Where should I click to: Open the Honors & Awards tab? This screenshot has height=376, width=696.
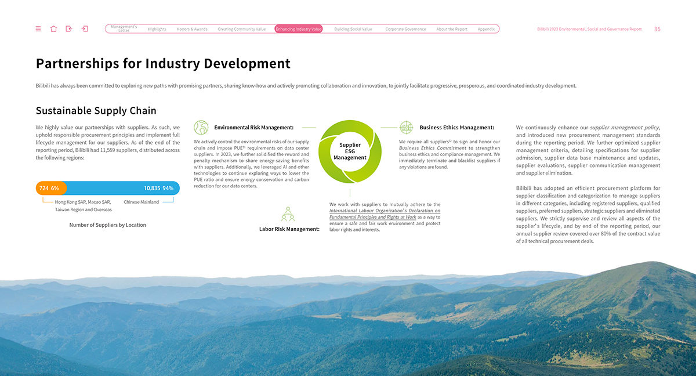(x=192, y=29)
